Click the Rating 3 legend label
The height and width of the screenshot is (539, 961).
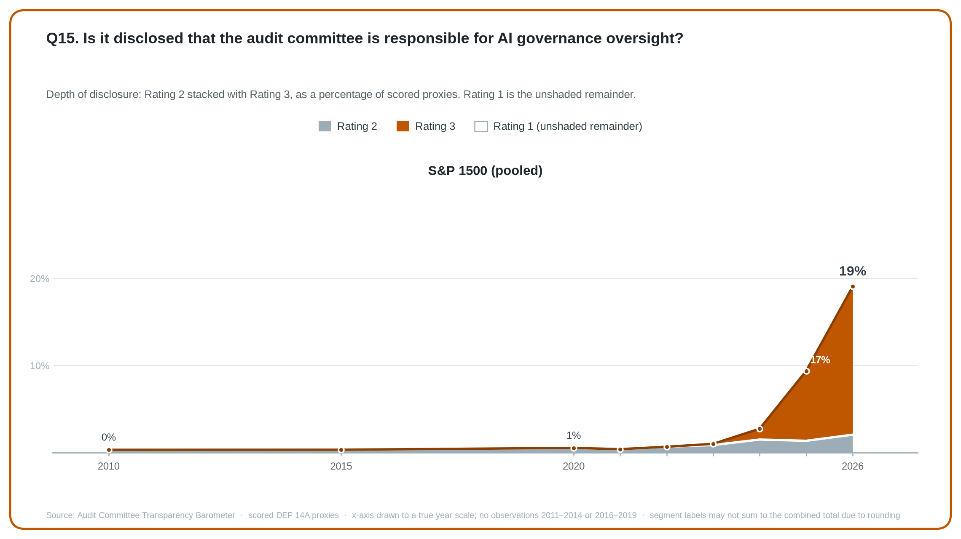(x=435, y=126)
